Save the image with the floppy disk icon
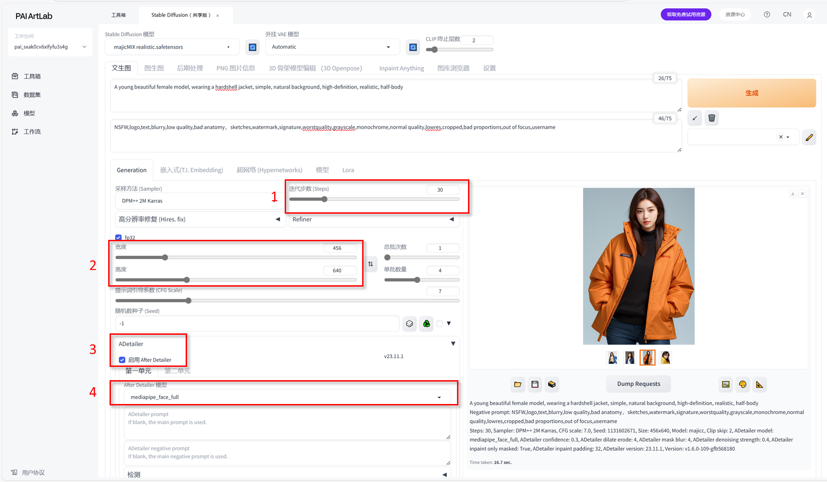The height and width of the screenshot is (482, 827). (535, 384)
